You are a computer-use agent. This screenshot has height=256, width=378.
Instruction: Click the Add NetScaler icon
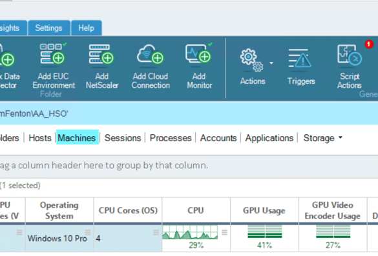pyautogui.click(x=102, y=54)
